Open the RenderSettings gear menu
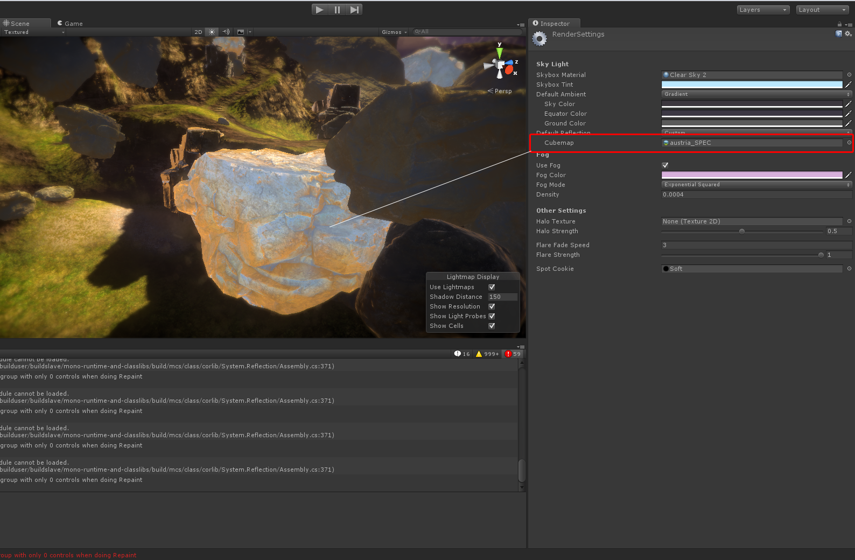The width and height of the screenshot is (855, 560). 849,34
